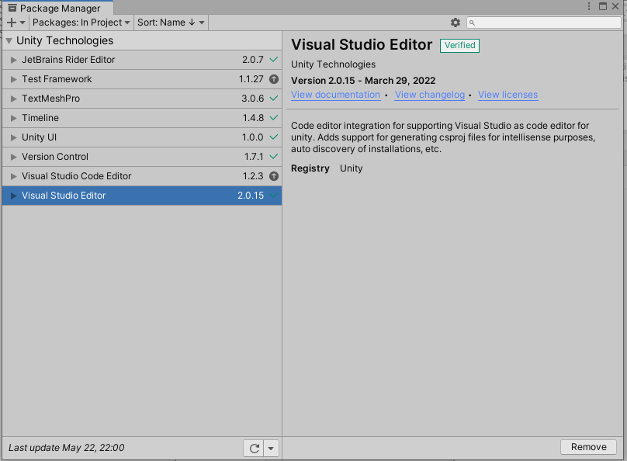Viewport: 627px width, 461px height.
Task: Click installed checkmark on Visual Studio Editor row
Action: click(x=273, y=196)
